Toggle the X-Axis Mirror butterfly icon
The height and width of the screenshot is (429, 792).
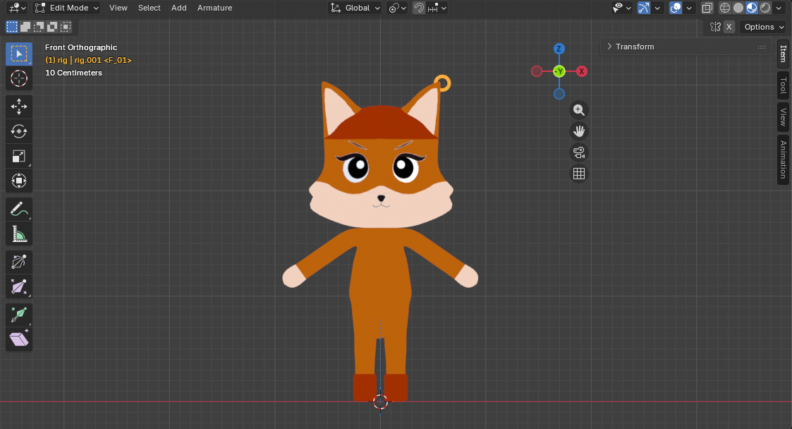point(714,26)
